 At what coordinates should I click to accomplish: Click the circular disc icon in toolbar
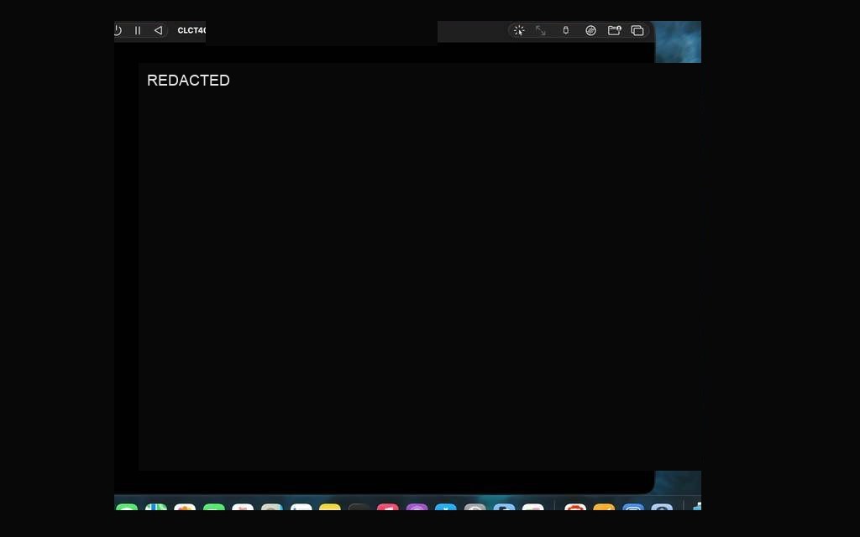pyautogui.click(x=590, y=31)
